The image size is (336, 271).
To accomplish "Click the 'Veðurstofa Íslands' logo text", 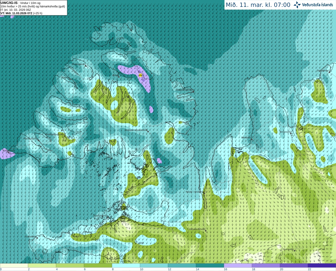I will coord(317,5).
